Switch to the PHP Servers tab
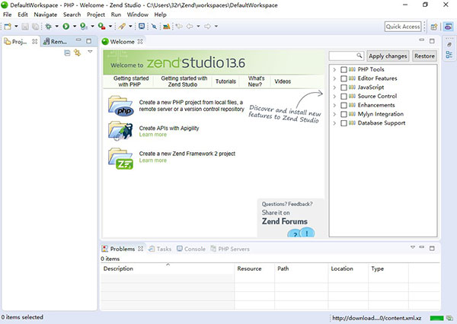Screen dimensions: 457x324 234,249
